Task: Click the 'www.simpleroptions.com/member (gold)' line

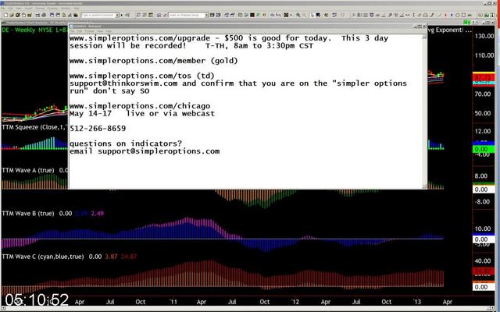Action: click(x=153, y=61)
